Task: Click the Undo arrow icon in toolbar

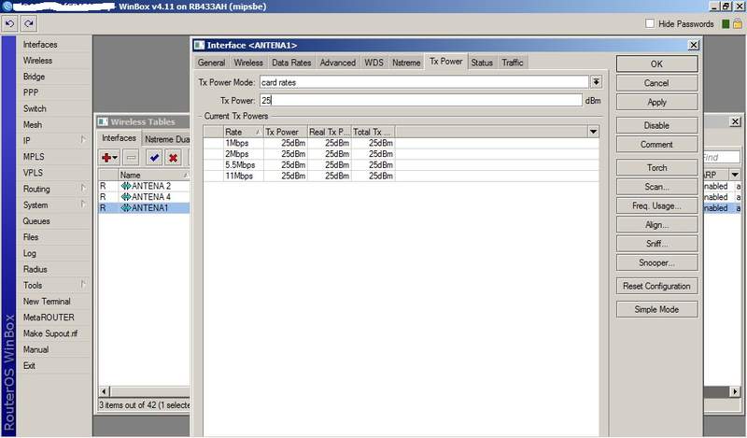Action: click(10, 23)
